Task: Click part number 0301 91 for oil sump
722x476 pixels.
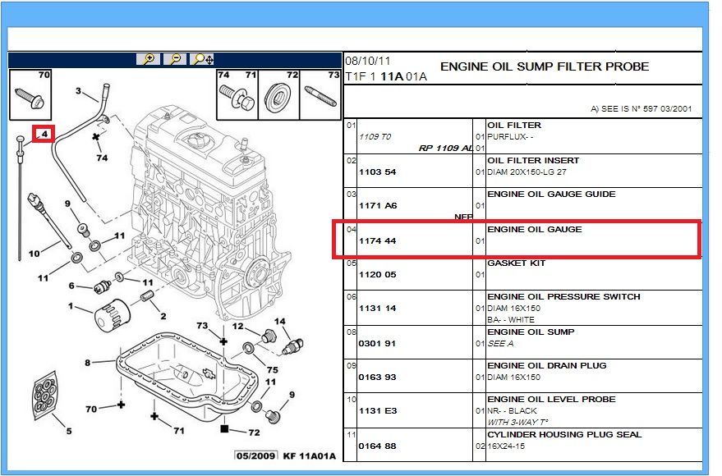Action: tap(377, 343)
